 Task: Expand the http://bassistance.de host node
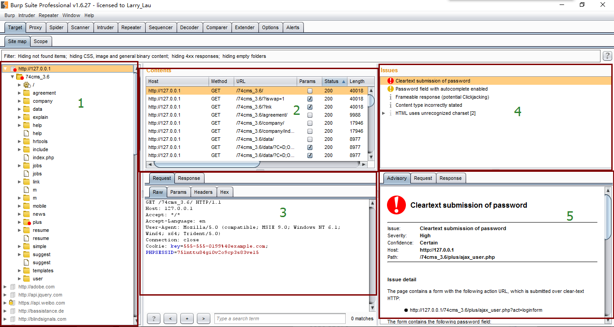pos(5,311)
